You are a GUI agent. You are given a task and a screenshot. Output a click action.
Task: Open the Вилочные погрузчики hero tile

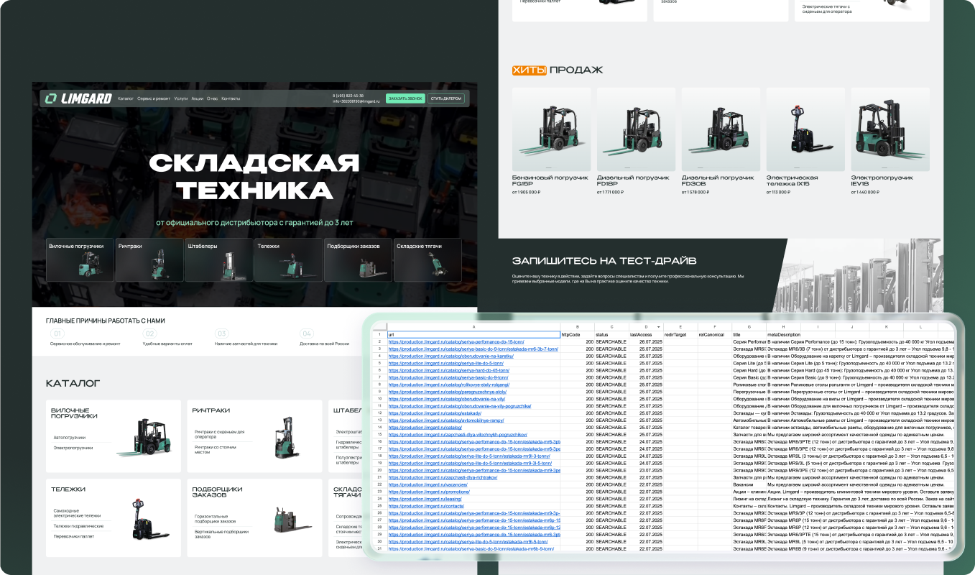coord(80,259)
